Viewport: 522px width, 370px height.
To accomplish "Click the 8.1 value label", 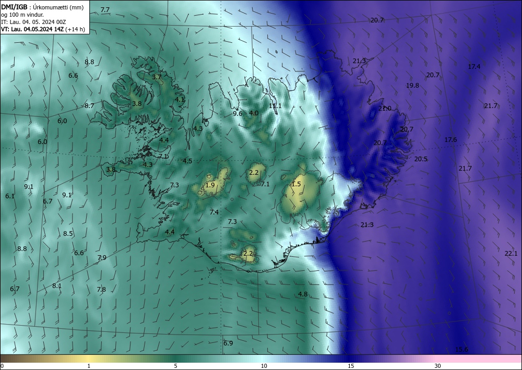I will pyautogui.click(x=57, y=285).
